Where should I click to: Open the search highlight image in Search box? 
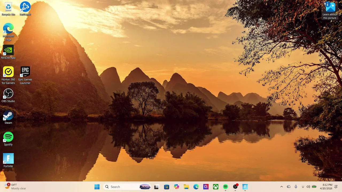145,187
